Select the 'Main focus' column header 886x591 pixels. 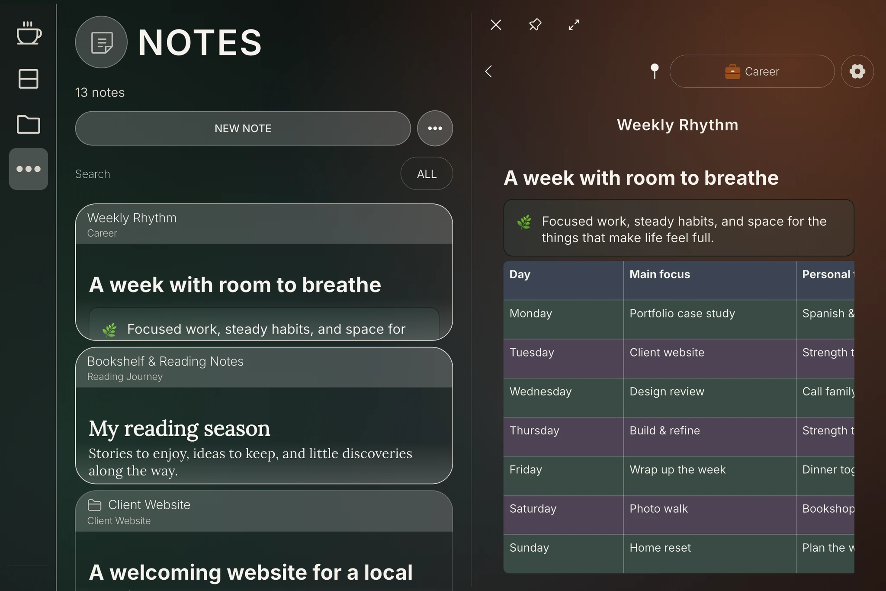pos(709,280)
